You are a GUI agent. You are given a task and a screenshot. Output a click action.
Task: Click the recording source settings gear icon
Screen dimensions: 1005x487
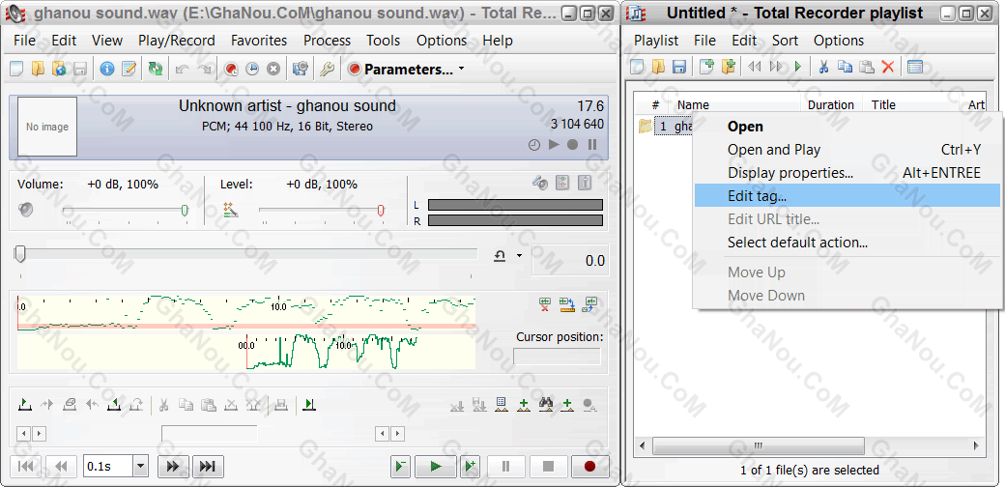(300, 70)
